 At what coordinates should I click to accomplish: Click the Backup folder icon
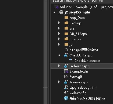[66, 23]
